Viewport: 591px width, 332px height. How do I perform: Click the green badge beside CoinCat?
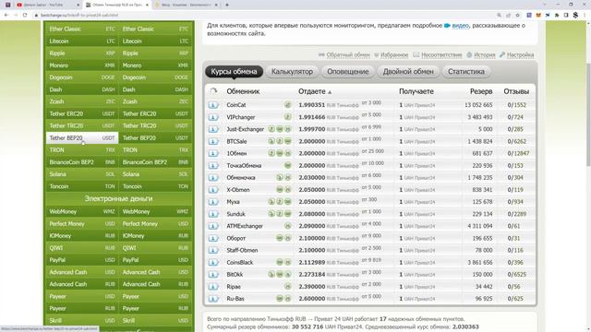287,105
